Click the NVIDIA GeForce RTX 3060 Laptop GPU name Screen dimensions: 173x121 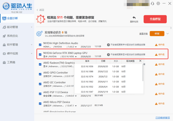[x=65, y=53]
